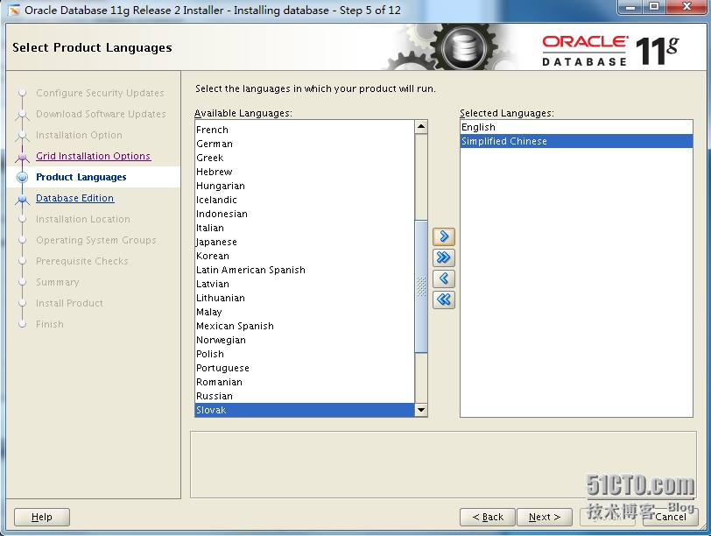This screenshot has width=711, height=536.
Task: Select Japanese in Available Languages
Action: pyautogui.click(x=304, y=242)
